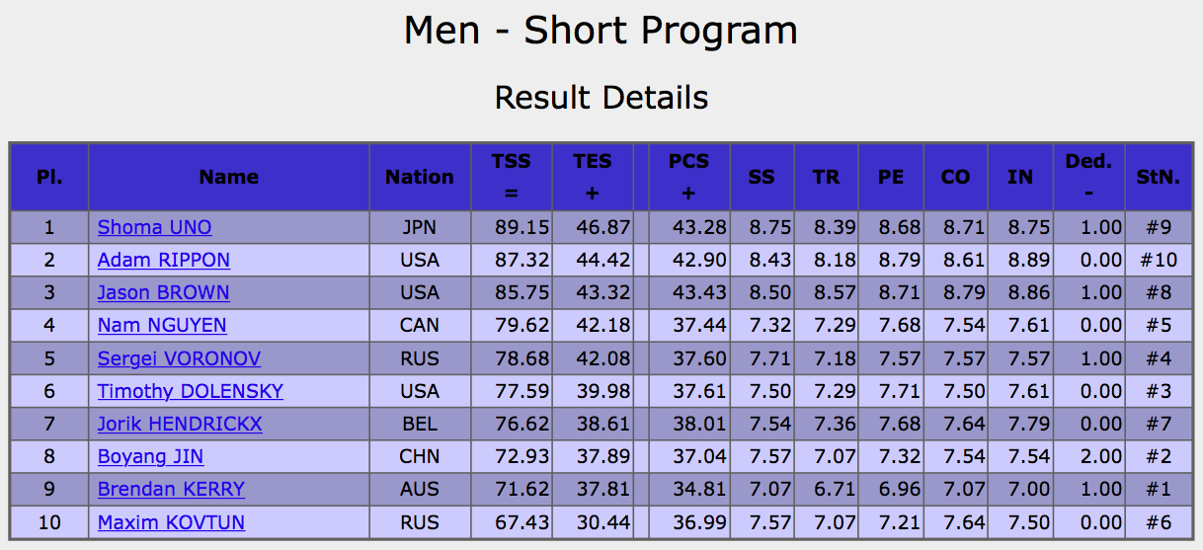Image resolution: width=1203 pixels, height=550 pixels.
Task: Select Brendan KERRY link
Action: click(x=171, y=489)
